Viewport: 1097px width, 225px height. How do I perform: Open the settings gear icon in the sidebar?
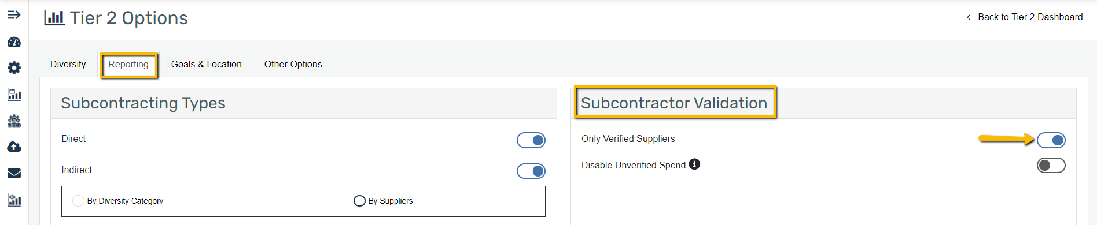pyautogui.click(x=14, y=68)
